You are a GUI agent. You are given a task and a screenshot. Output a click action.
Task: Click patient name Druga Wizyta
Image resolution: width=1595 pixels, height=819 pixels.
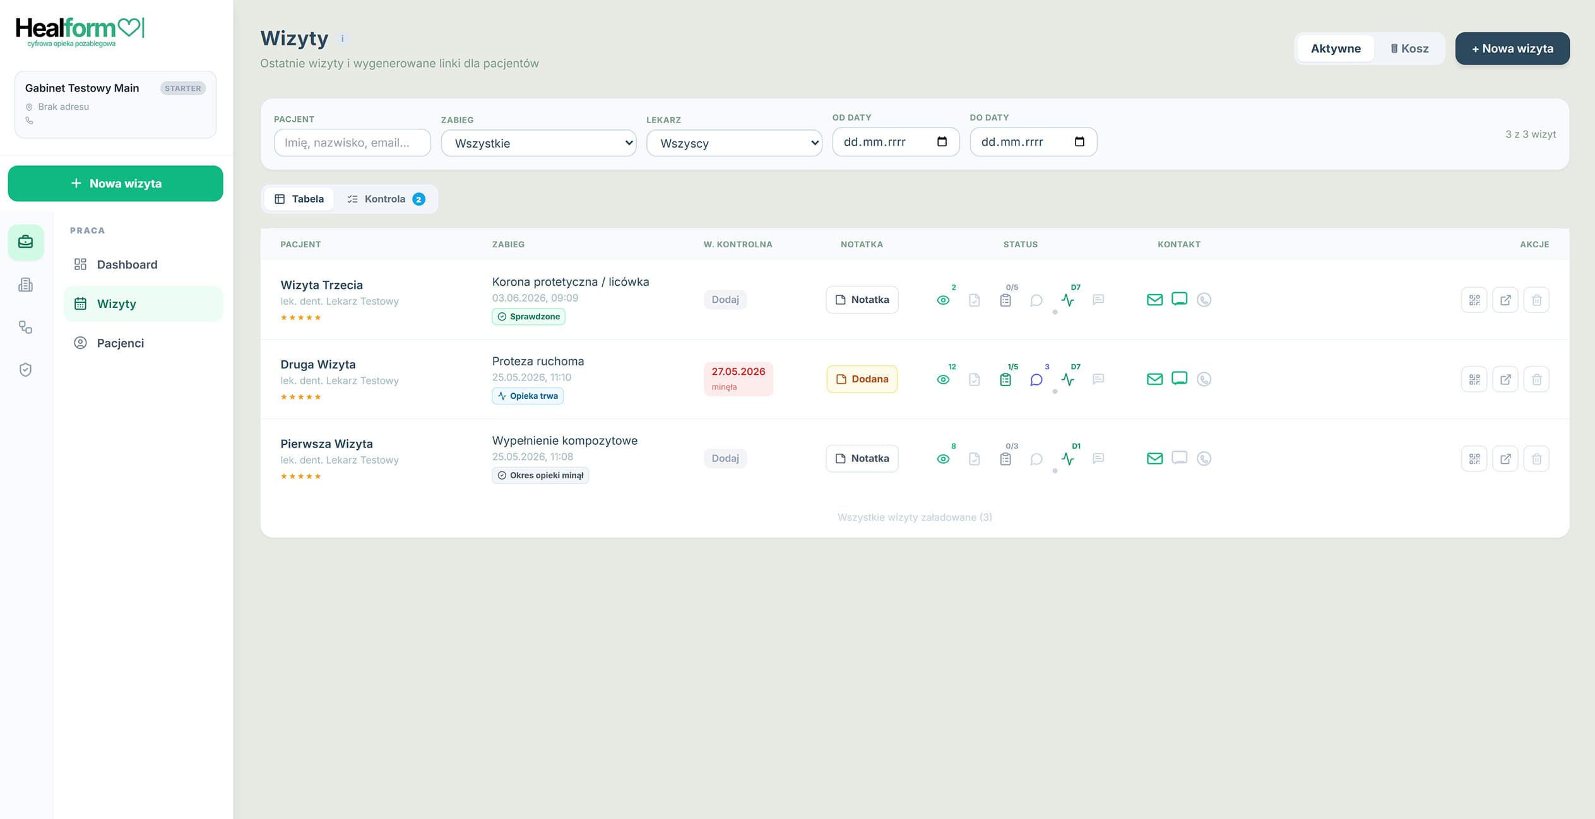pyautogui.click(x=318, y=365)
